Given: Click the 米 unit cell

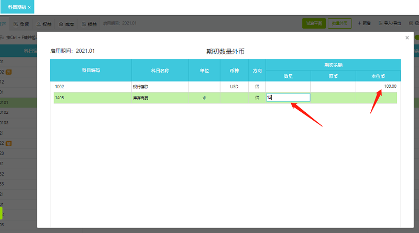Looking at the screenshot, I should click(204, 98).
